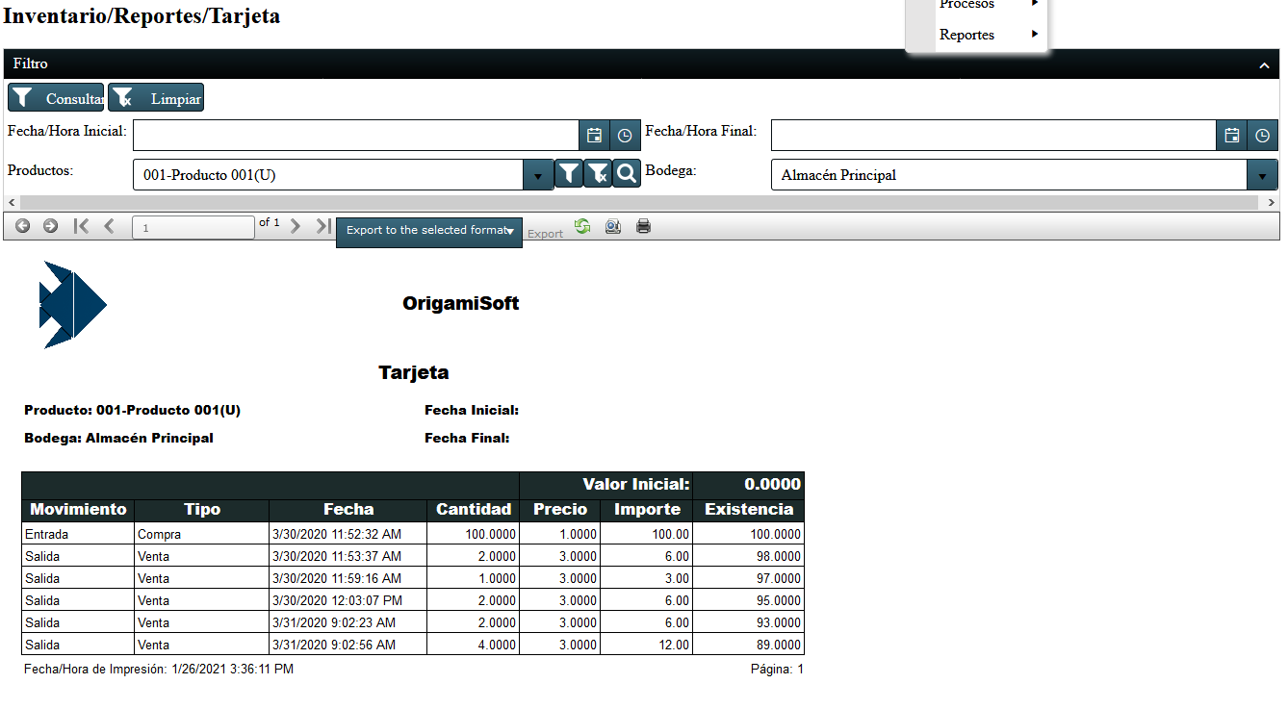
Task: Toggle print preview icon in report toolbar
Action: click(612, 227)
